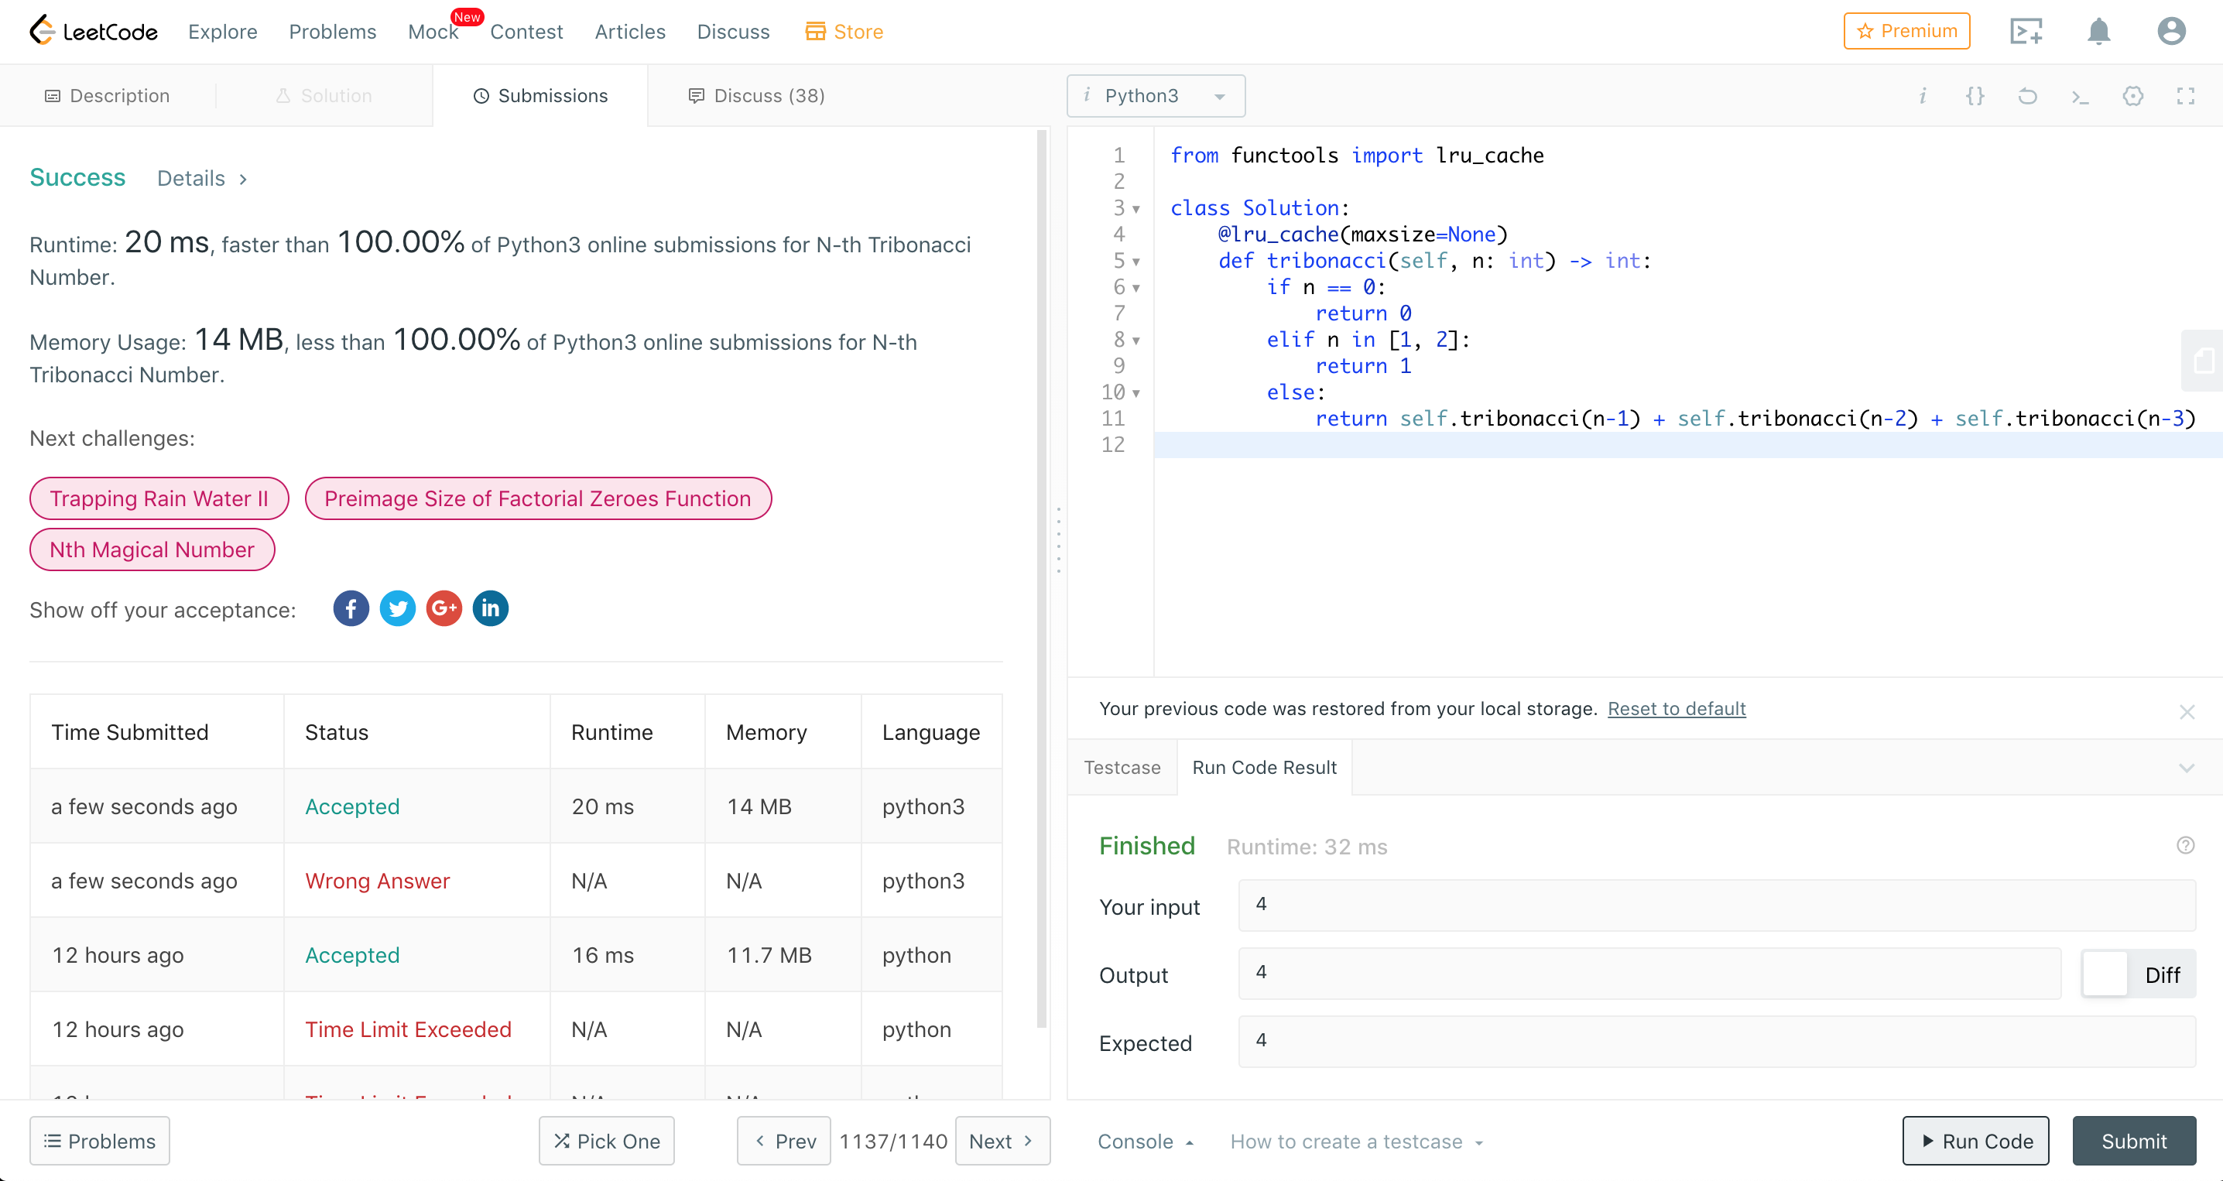
Task: Click the curly braces format code icon
Action: [1975, 96]
